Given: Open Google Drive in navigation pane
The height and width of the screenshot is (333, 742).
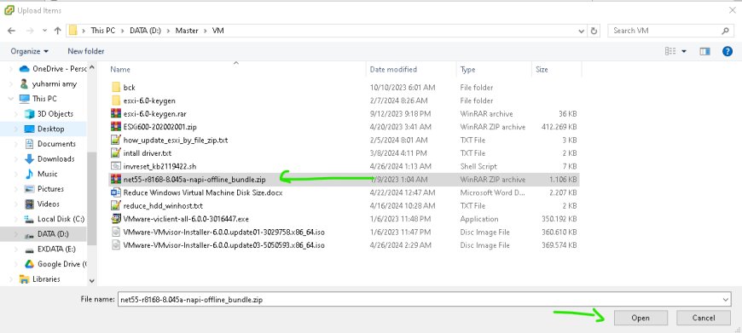Looking at the screenshot, I should 55,264.
